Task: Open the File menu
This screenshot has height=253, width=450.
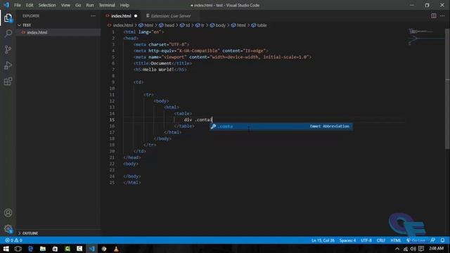Action: coord(18,5)
